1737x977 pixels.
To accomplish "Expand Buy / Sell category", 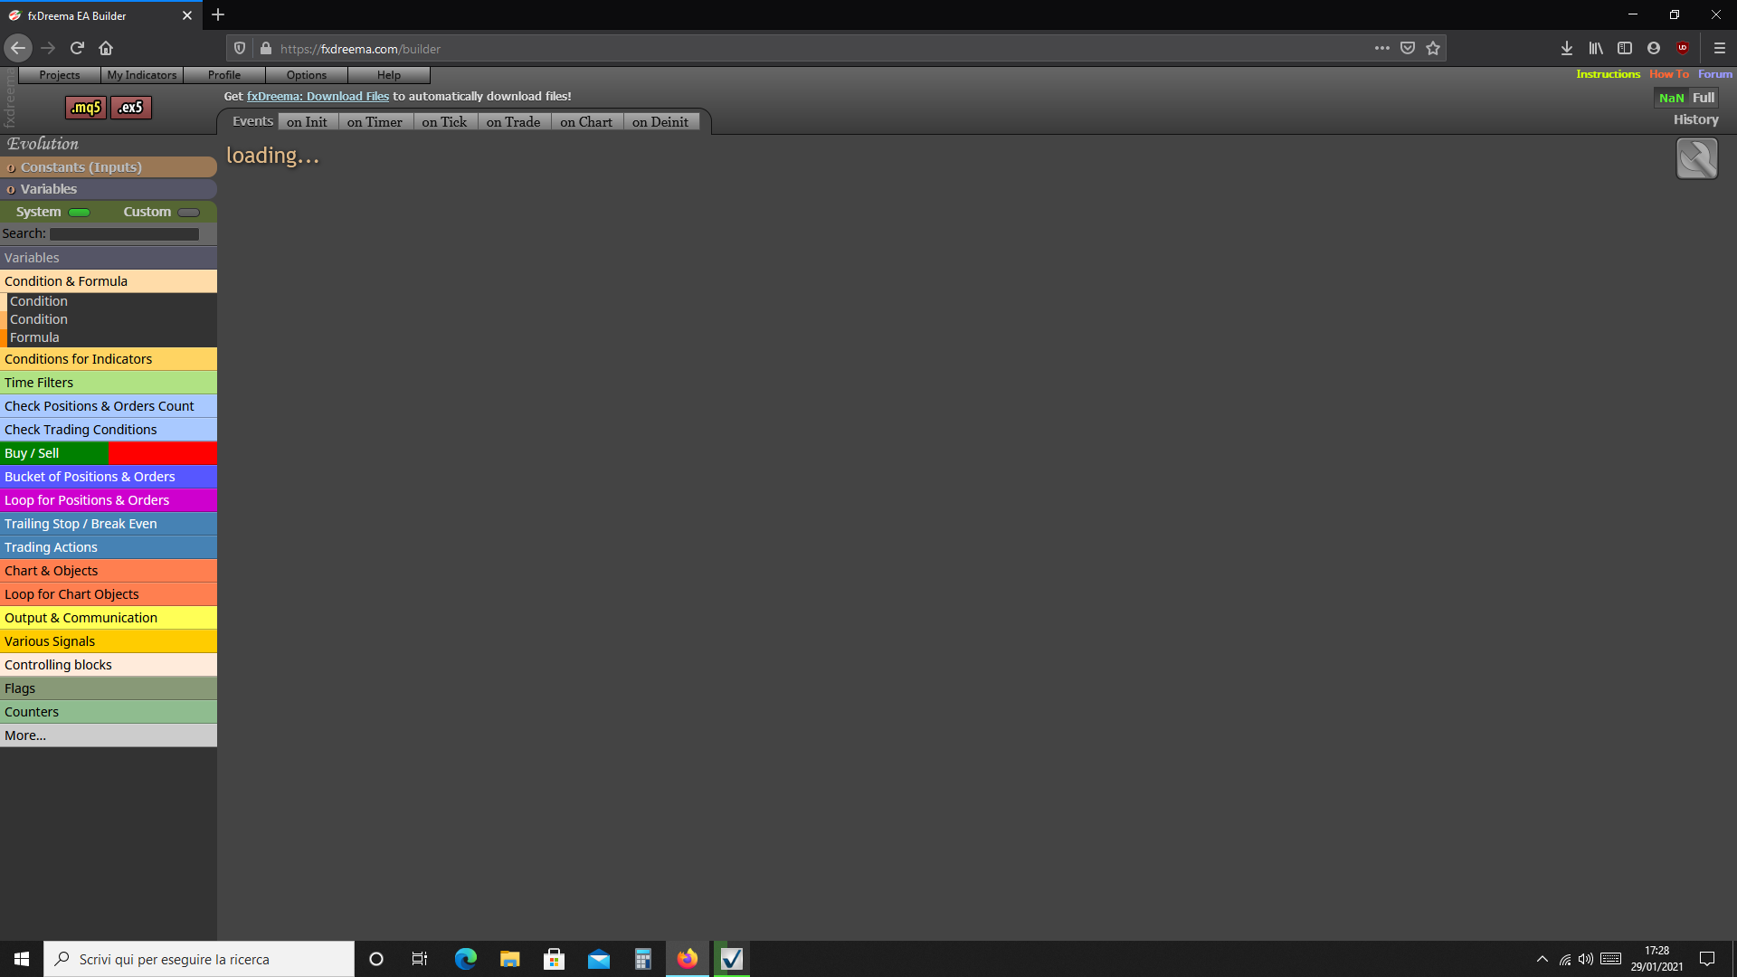I will [109, 453].
